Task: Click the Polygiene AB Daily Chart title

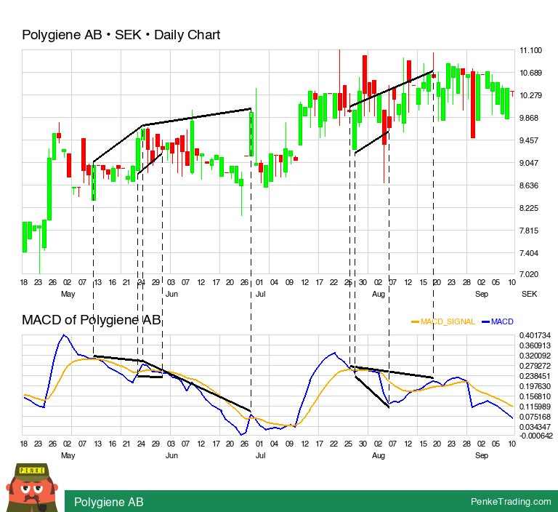Action: pos(121,35)
